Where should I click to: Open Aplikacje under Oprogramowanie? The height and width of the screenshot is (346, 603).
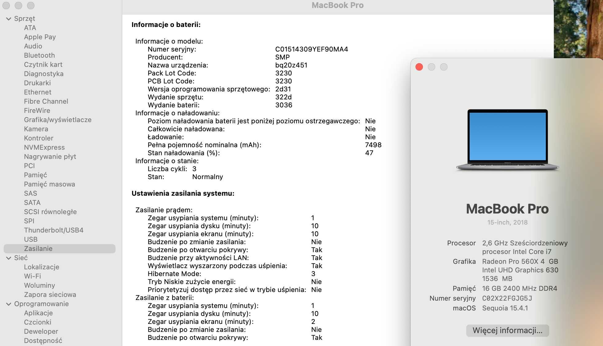coord(38,313)
